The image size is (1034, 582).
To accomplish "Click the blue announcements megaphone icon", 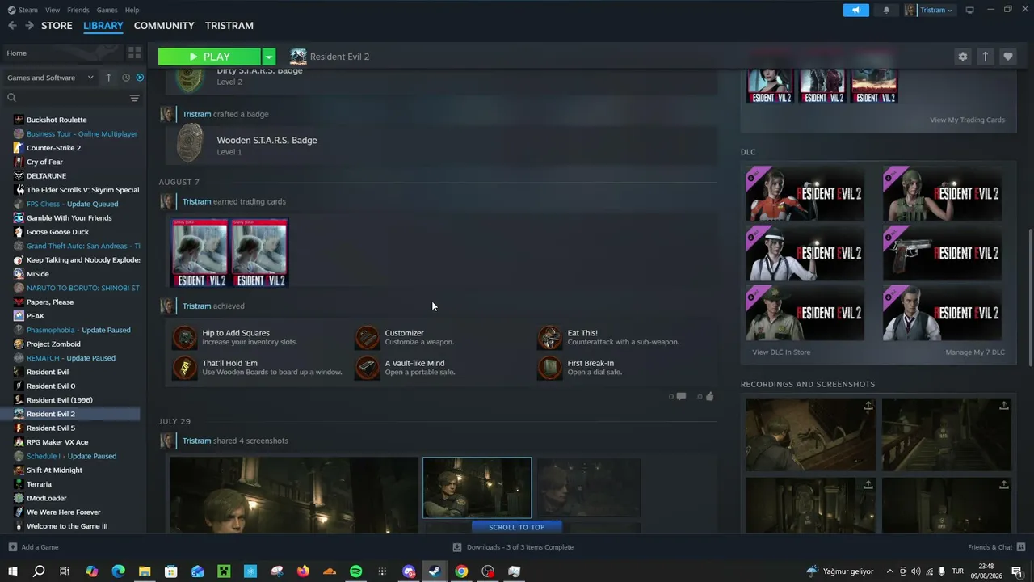I will (x=856, y=10).
